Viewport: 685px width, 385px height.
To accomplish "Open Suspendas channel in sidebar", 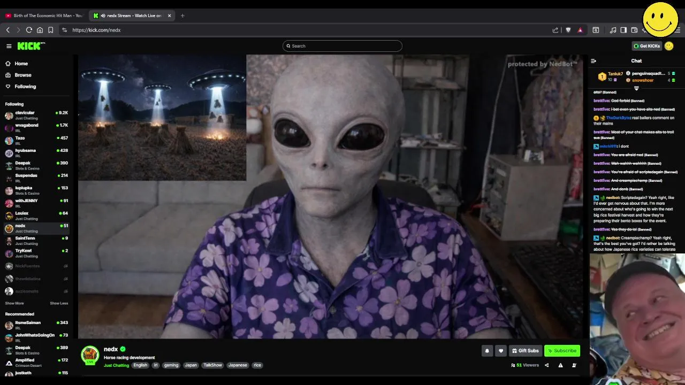I will coord(36,178).
